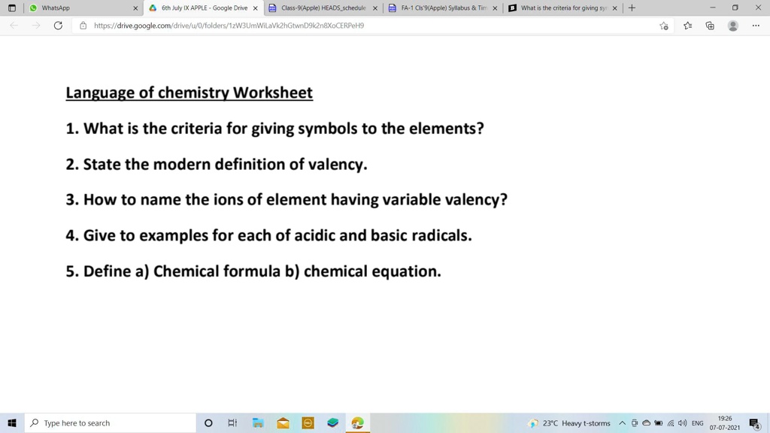Open the volume control in the tray
770x433 pixels.
coord(682,422)
